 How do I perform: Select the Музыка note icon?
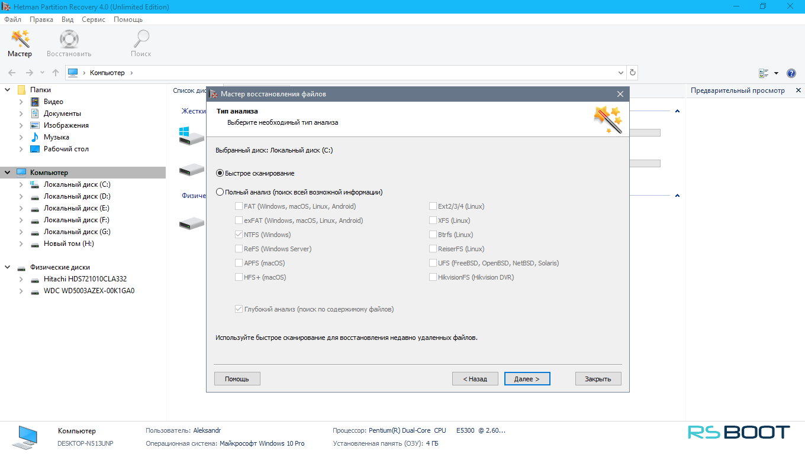(x=34, y=137)
